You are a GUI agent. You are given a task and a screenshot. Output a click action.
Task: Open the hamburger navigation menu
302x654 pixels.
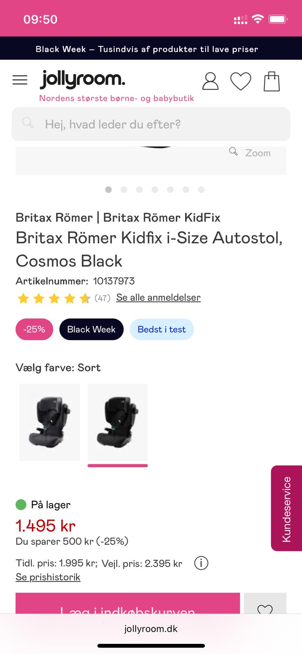tap(20, 80)
